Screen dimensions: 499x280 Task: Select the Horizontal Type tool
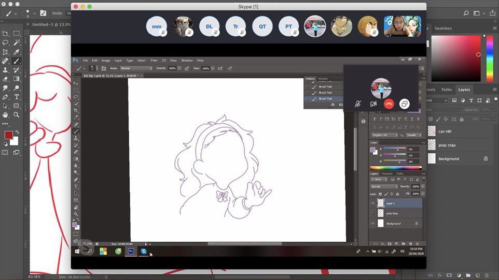point(17,97)
